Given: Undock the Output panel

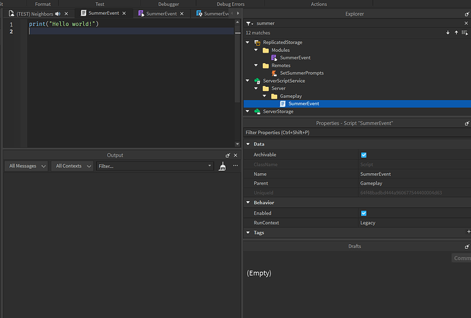Looking at the screenshot, I should pos(228,155).
